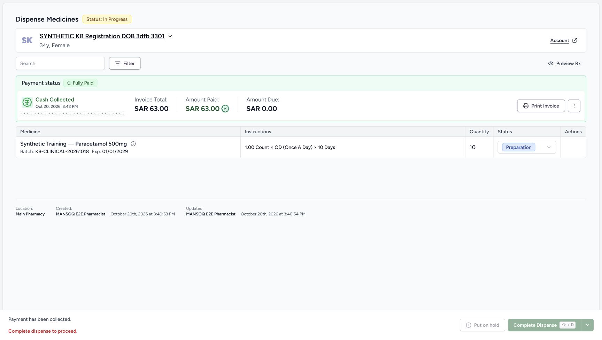This screenshot has height=340, width=602.
Task: Click the green verified checkmark beside Amount Paid
Action: [x=225, y=109]
